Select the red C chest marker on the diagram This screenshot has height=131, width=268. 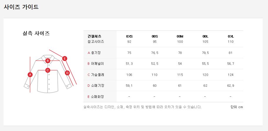pyautogui.click(x=48, y=70)
